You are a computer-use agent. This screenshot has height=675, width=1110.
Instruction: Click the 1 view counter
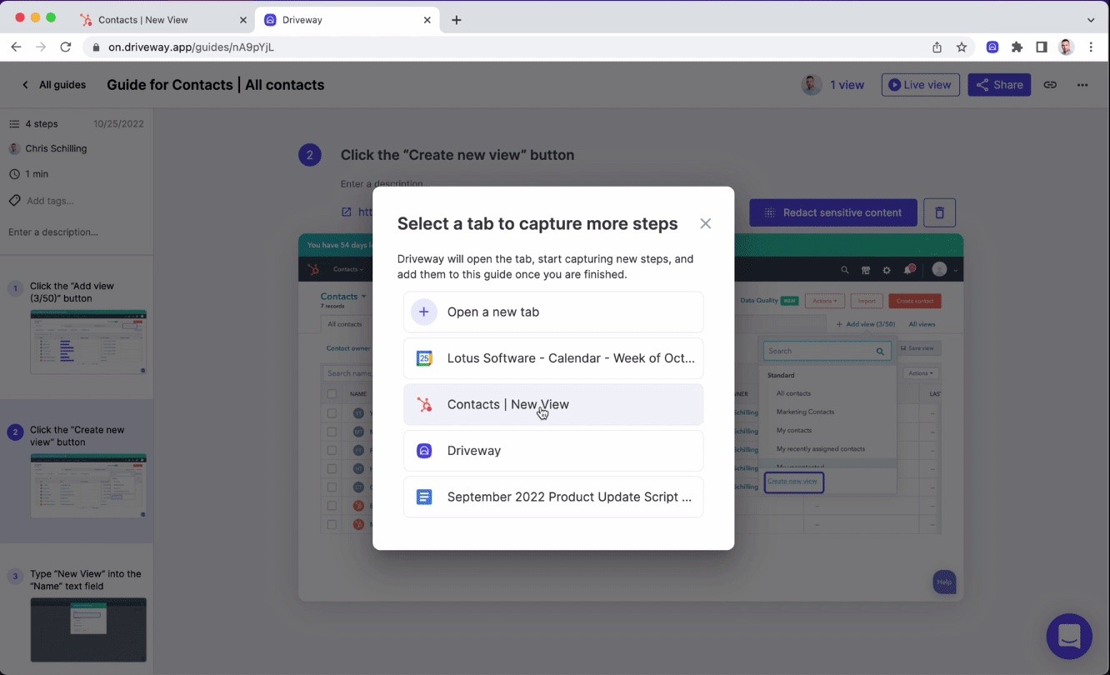point(847,85)
